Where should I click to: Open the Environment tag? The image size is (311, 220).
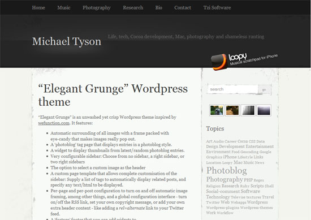pyautogui.click(x=218, y=152)
